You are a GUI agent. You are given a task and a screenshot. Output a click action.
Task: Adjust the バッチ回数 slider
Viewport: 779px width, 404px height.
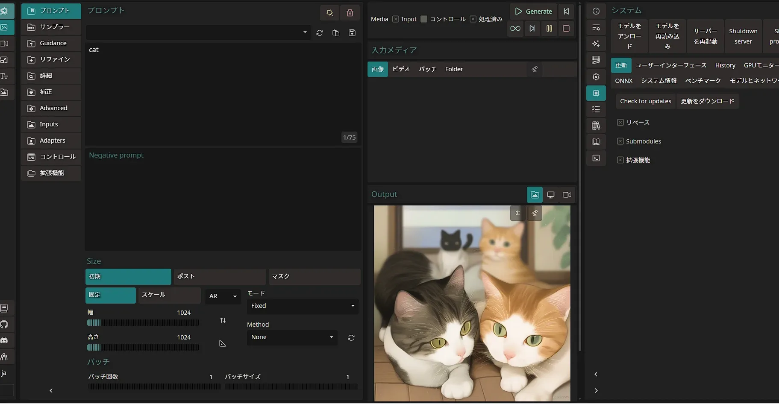click(x=154, y=386)
